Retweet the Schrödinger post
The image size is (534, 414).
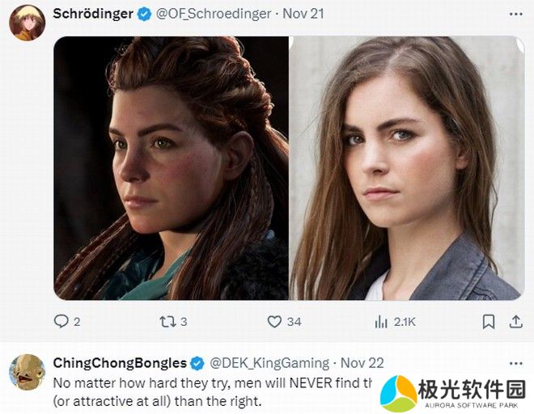(x=167, y=321)
